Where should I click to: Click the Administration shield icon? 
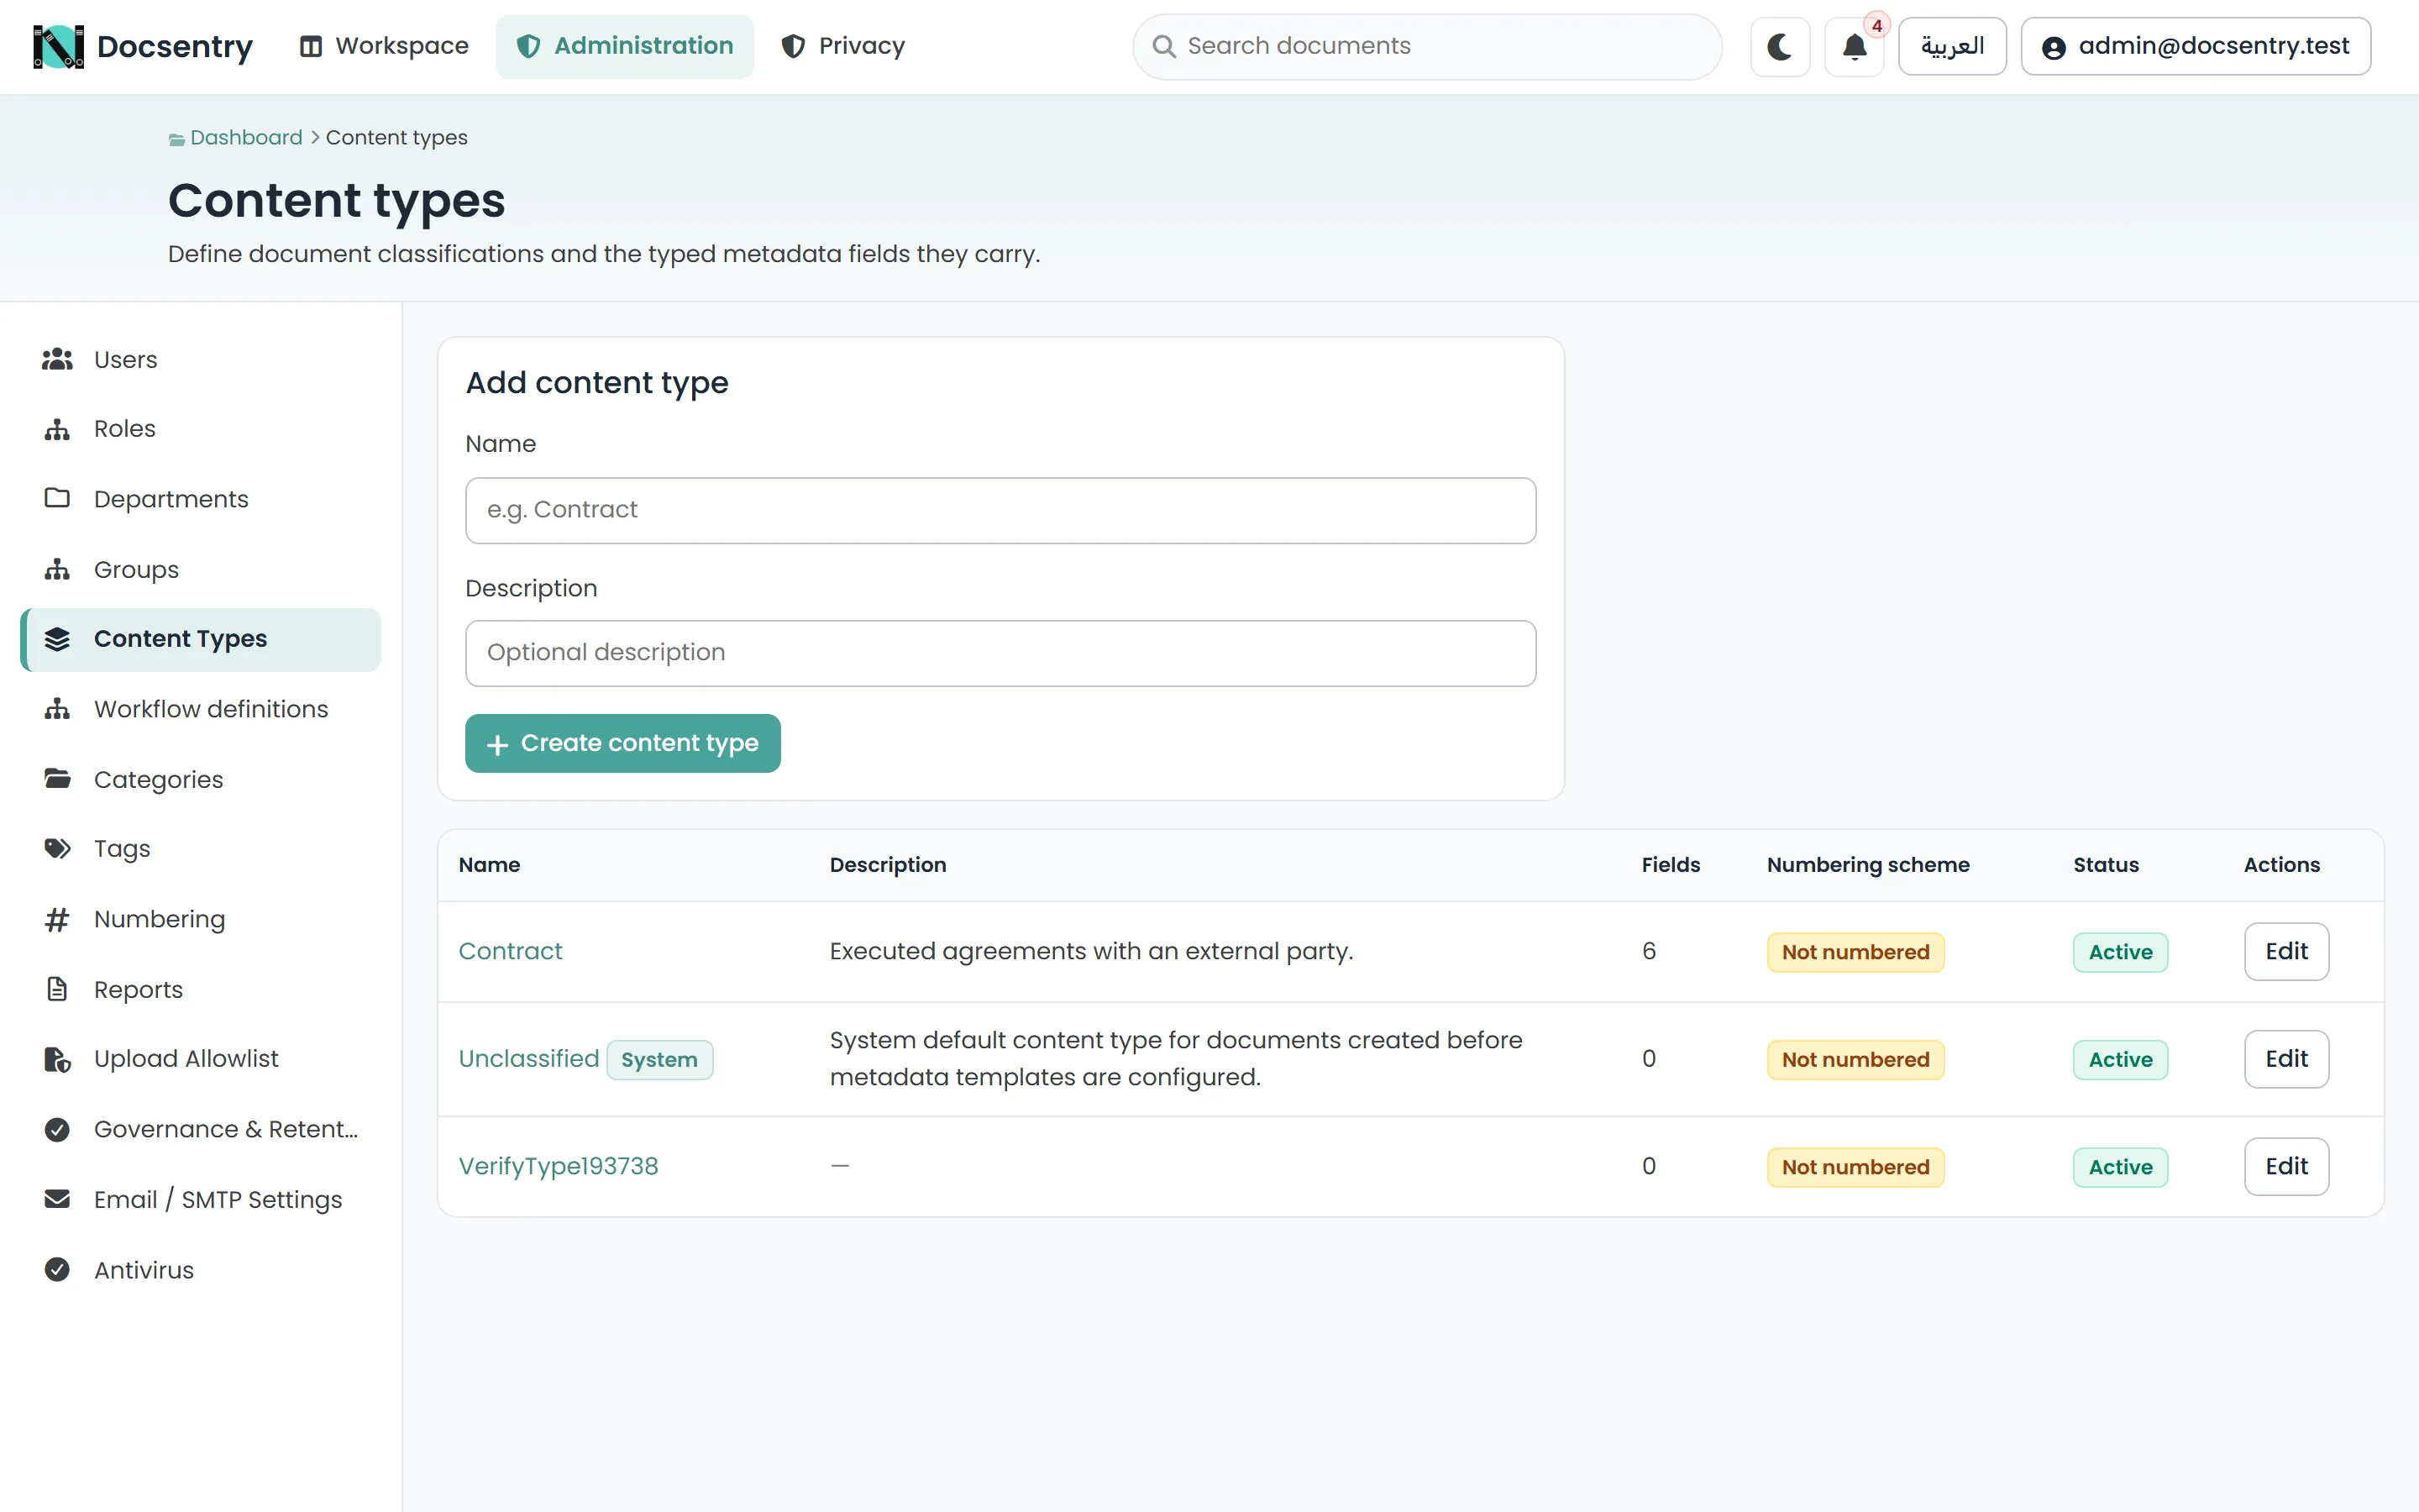[529, 46]
